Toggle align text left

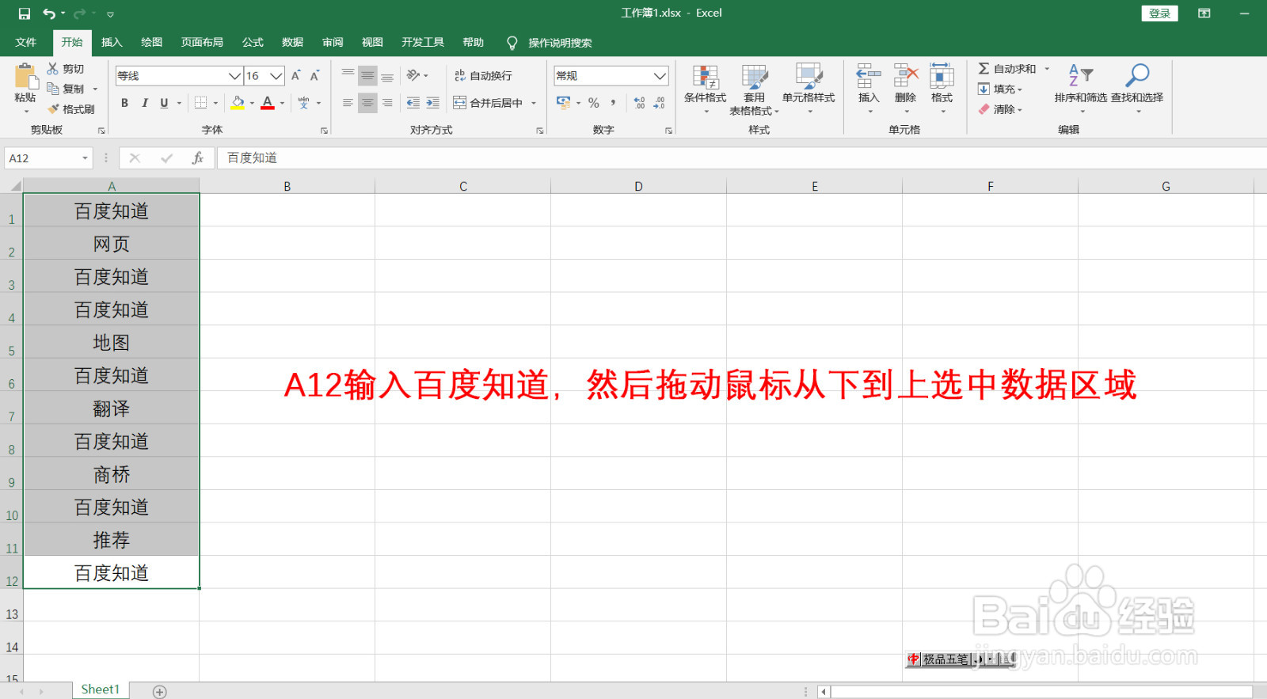348,103
